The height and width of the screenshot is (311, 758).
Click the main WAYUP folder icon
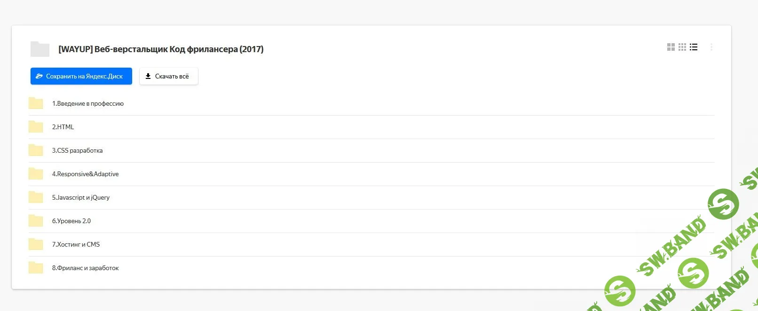click(x=40, y=49)
